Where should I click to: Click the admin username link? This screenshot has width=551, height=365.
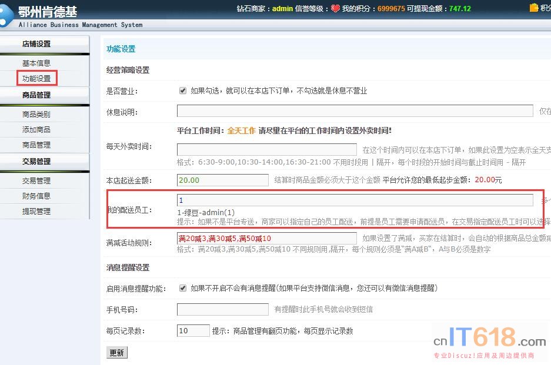point(282,9)
